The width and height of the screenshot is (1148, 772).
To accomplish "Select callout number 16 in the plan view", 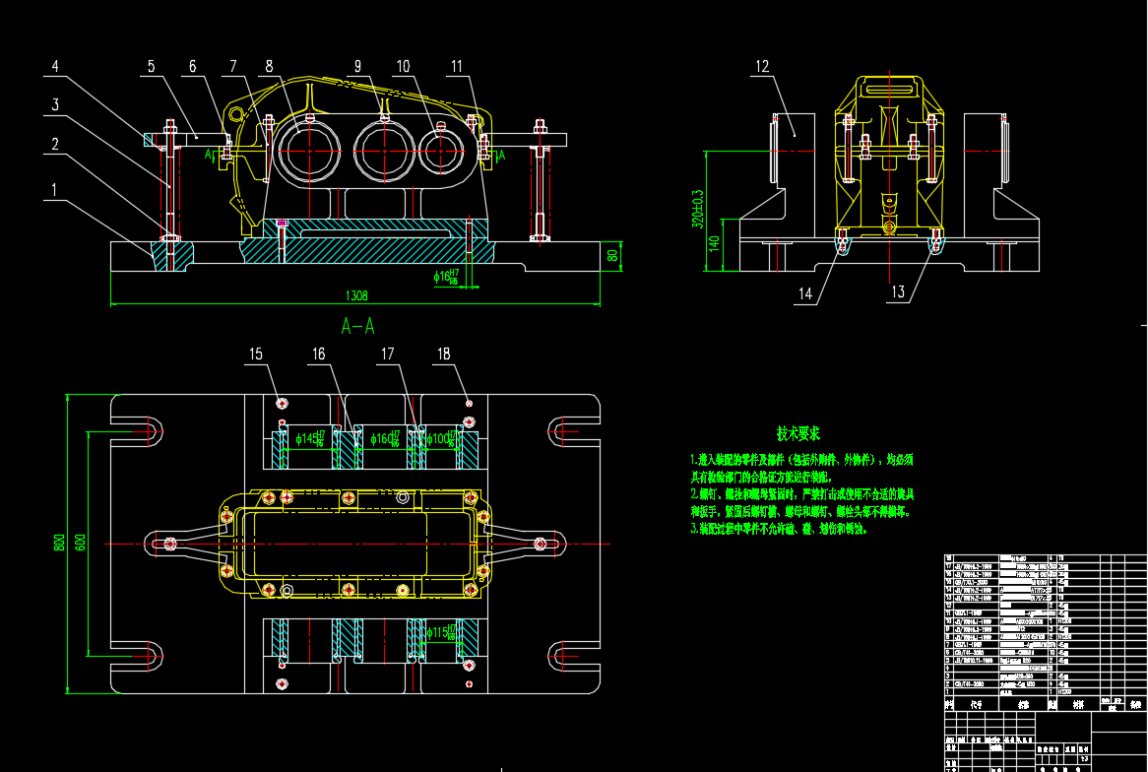I will click(318, 354).
